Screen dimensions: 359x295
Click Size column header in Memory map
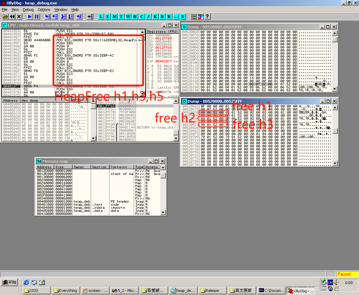63,167
